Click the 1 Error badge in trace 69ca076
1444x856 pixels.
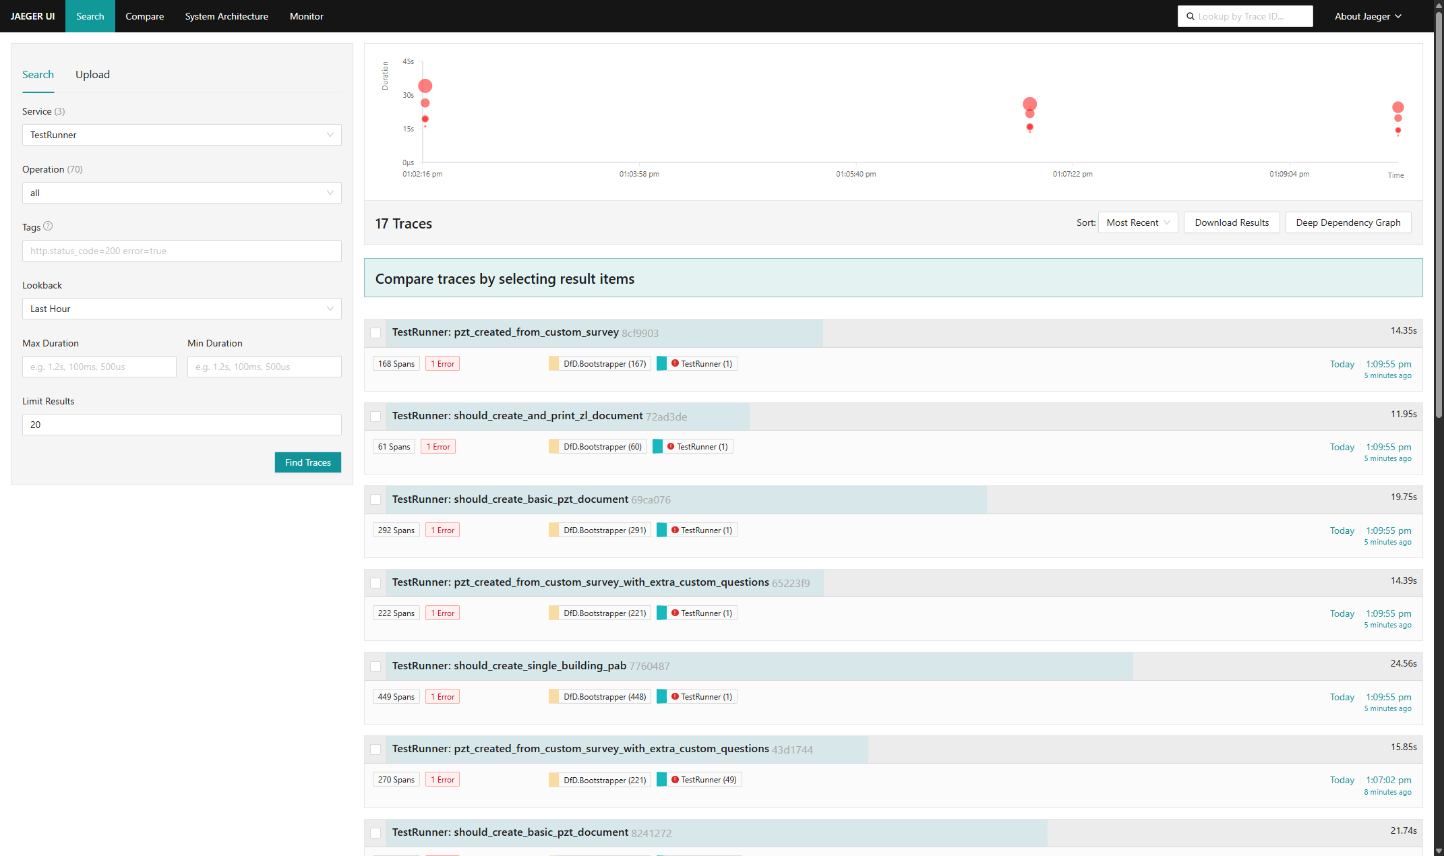point(442,530)
